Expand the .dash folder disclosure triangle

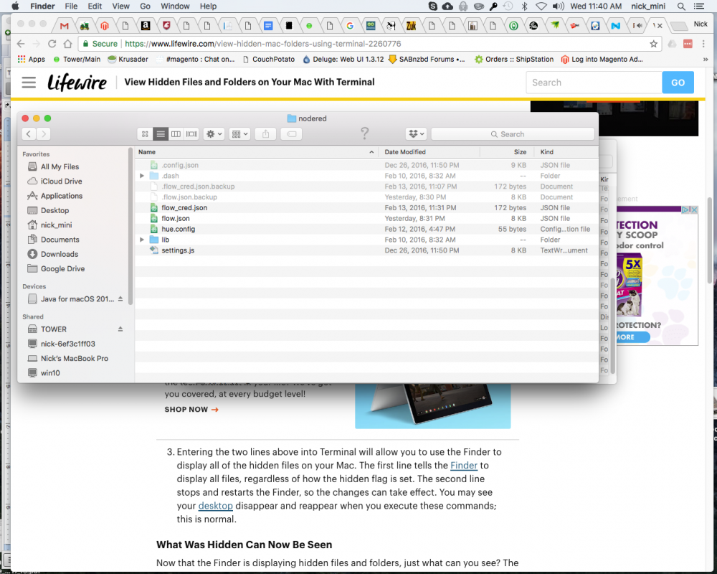click(142, 176)
